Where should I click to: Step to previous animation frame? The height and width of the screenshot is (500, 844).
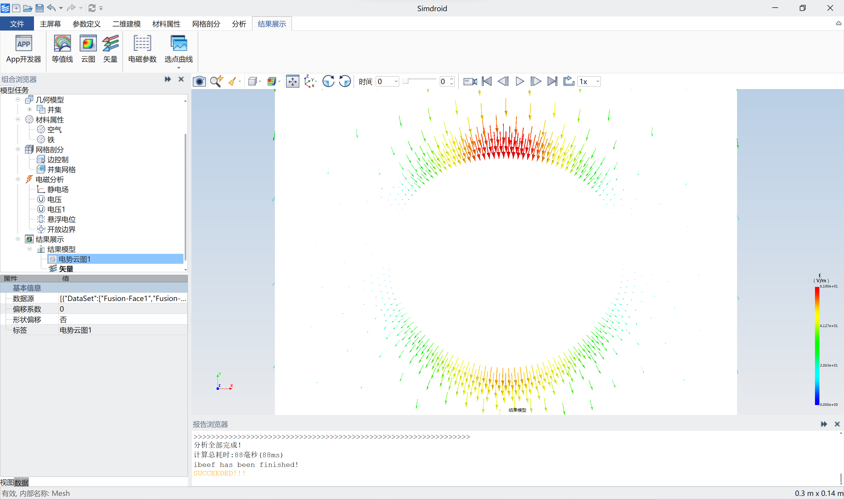pos(503,81)
